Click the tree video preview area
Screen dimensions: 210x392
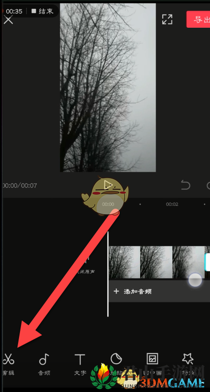click(108, 87)
